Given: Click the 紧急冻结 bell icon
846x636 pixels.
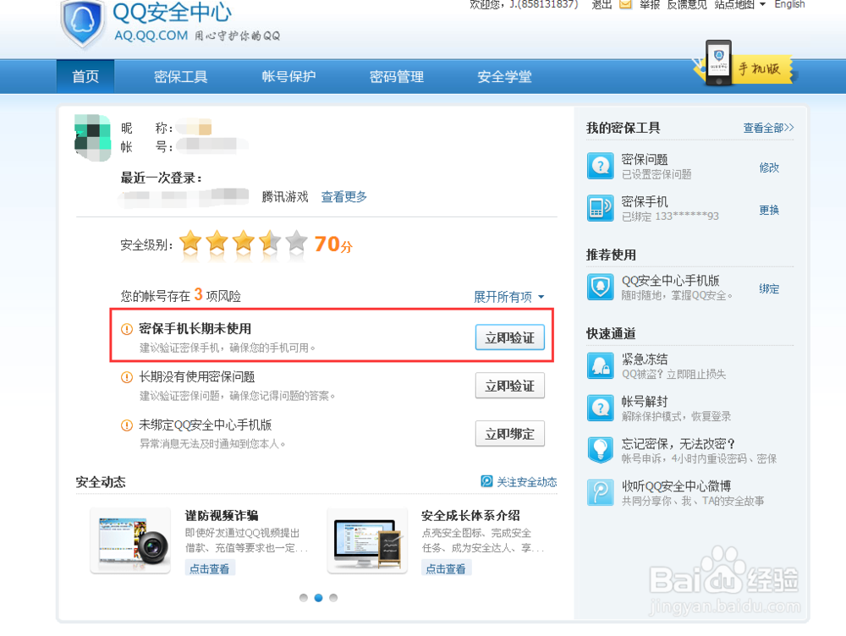Looking at the screenshot, I should pos(601,365).
